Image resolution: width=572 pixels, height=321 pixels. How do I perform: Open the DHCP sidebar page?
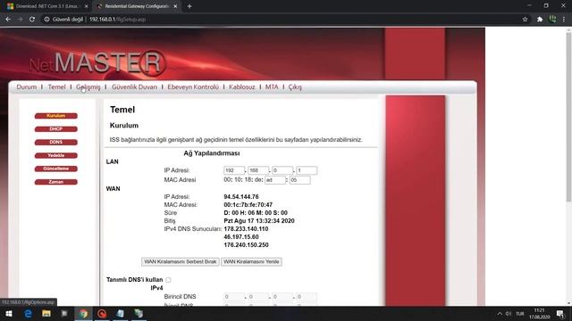55,128
